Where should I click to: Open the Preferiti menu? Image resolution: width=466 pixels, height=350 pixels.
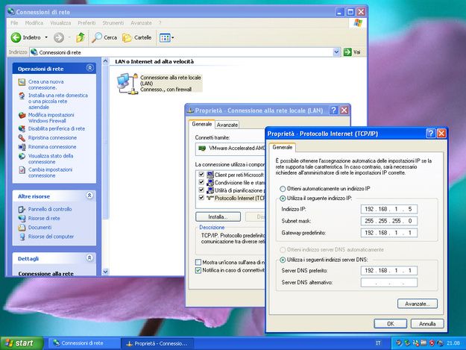click(86, 23)
